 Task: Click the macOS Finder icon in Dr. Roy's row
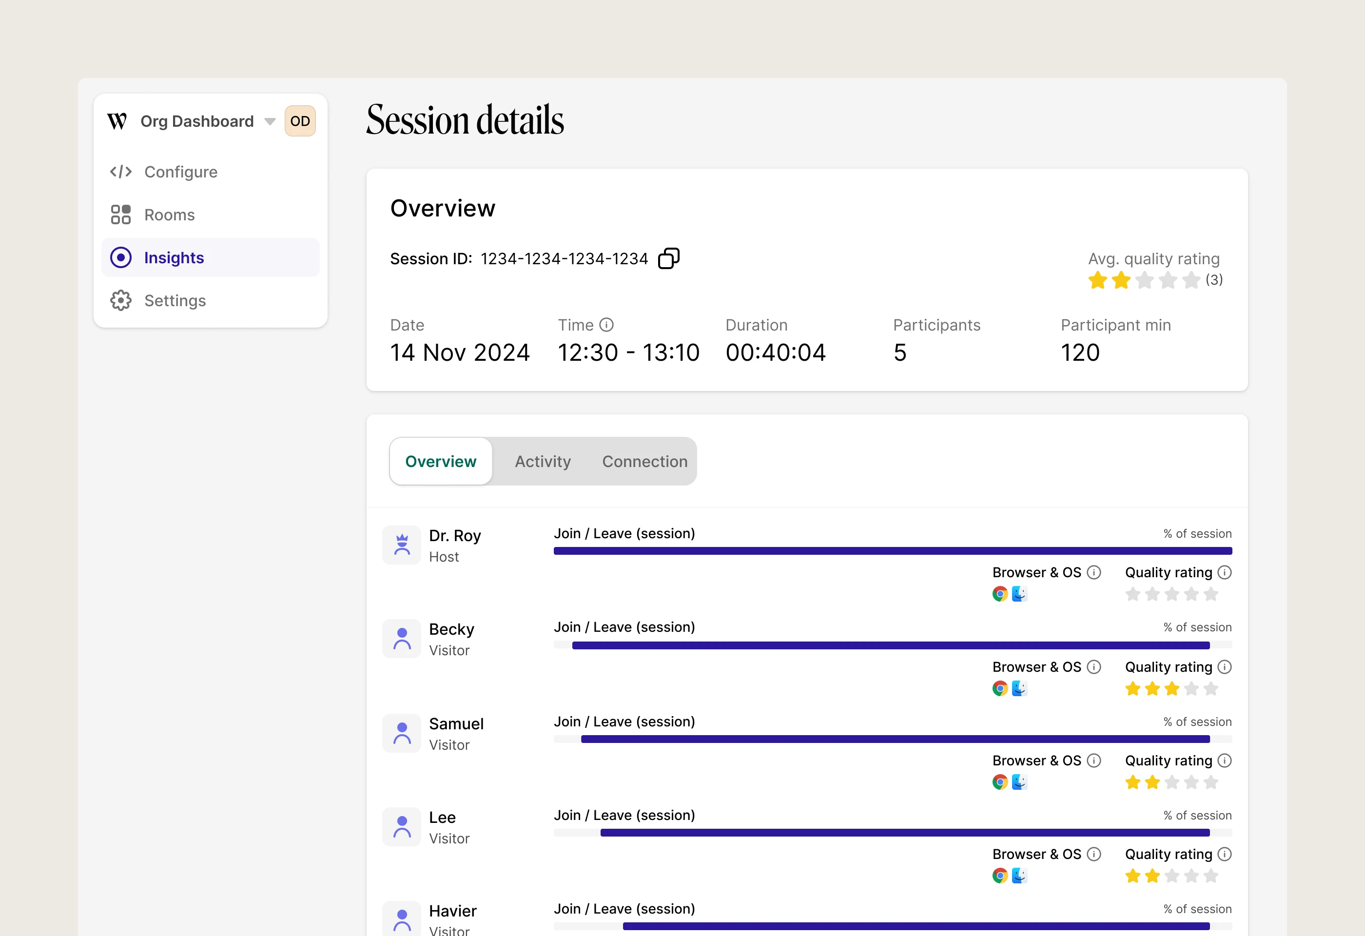click(1020, 594)
